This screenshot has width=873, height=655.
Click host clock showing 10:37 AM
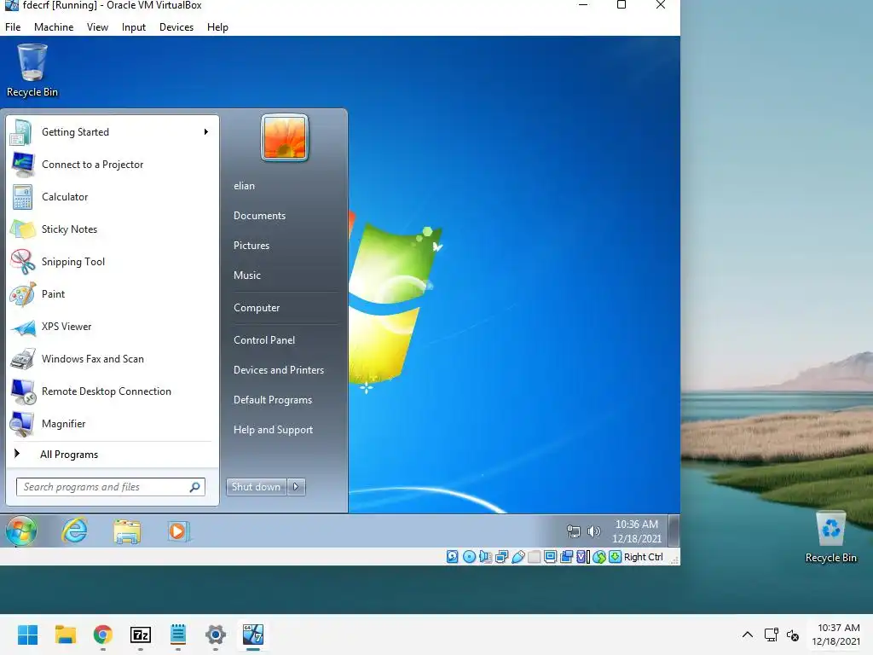835,635
